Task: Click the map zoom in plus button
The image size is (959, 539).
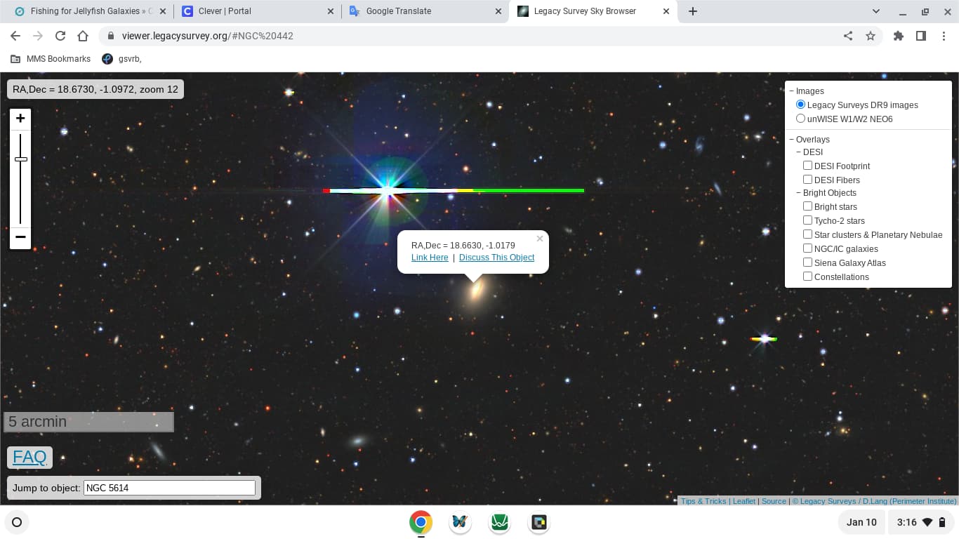Action: point(20,119)
